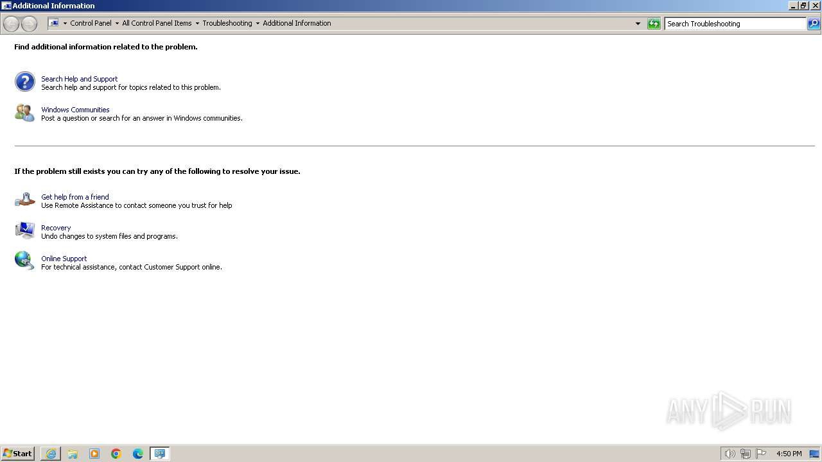The image size is (822, 462).
Task: Click the Search Help and Support question-mark icon
Action: click(24, 81)
